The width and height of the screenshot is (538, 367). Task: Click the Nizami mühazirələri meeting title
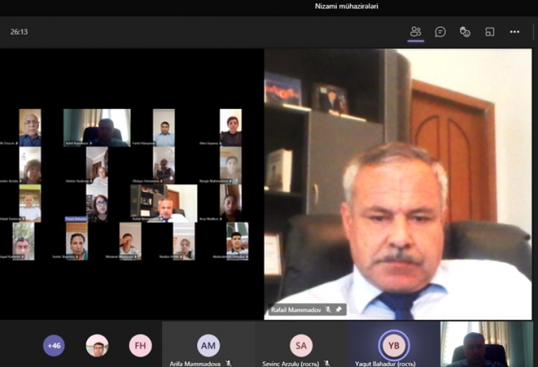click(347, 6)
